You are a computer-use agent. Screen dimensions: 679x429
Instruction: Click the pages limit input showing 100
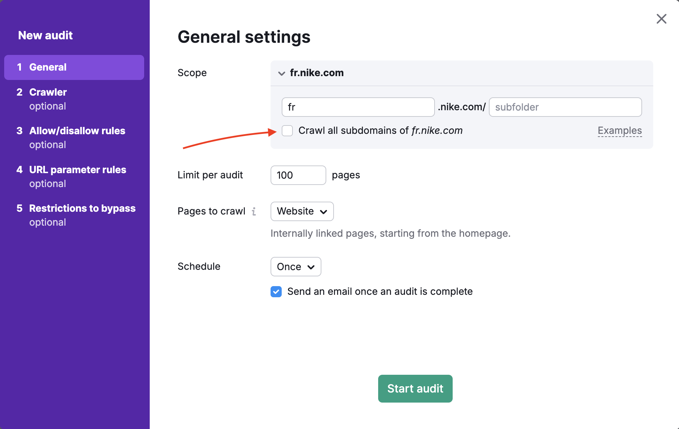pos(298,175)
